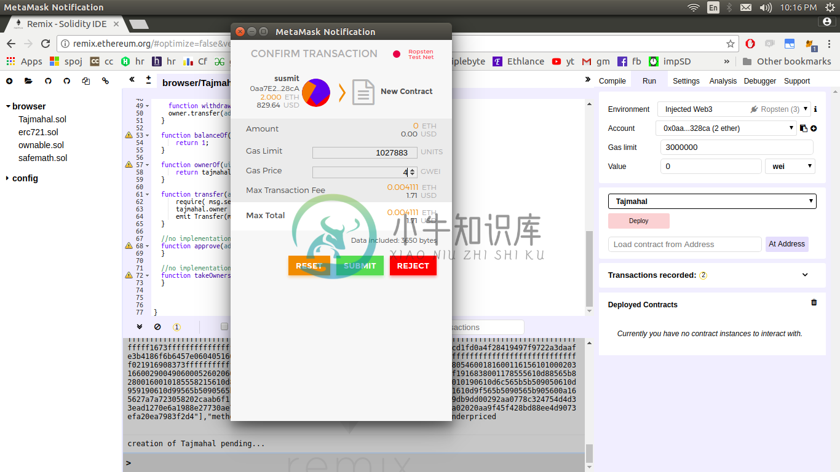Image resolution: width=840 pixels, height=472 pixels.
Task: Click warning icon on line 68
Action: pyautogui.click(x=129, y=246)
